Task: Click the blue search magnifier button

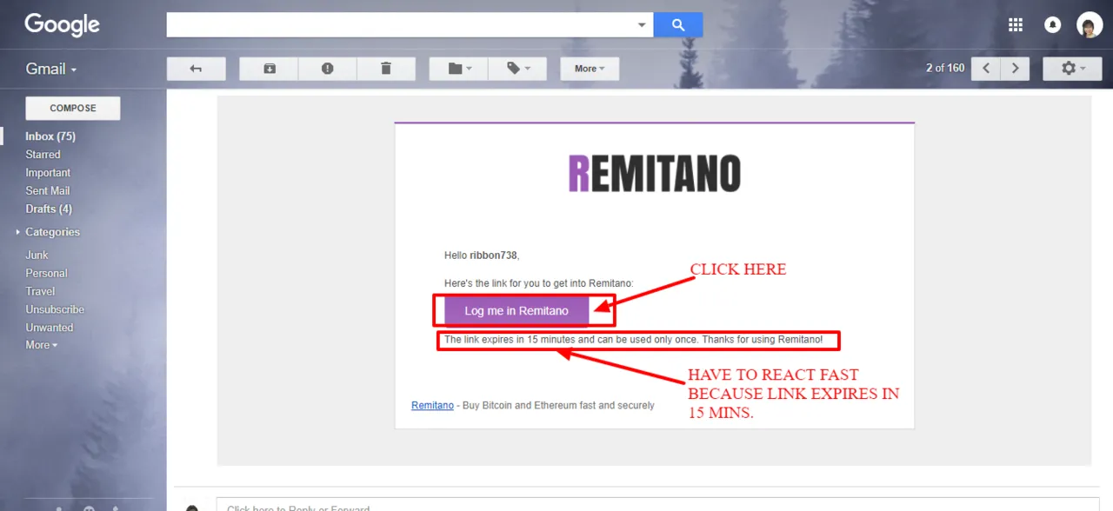Action: point(678,25)
